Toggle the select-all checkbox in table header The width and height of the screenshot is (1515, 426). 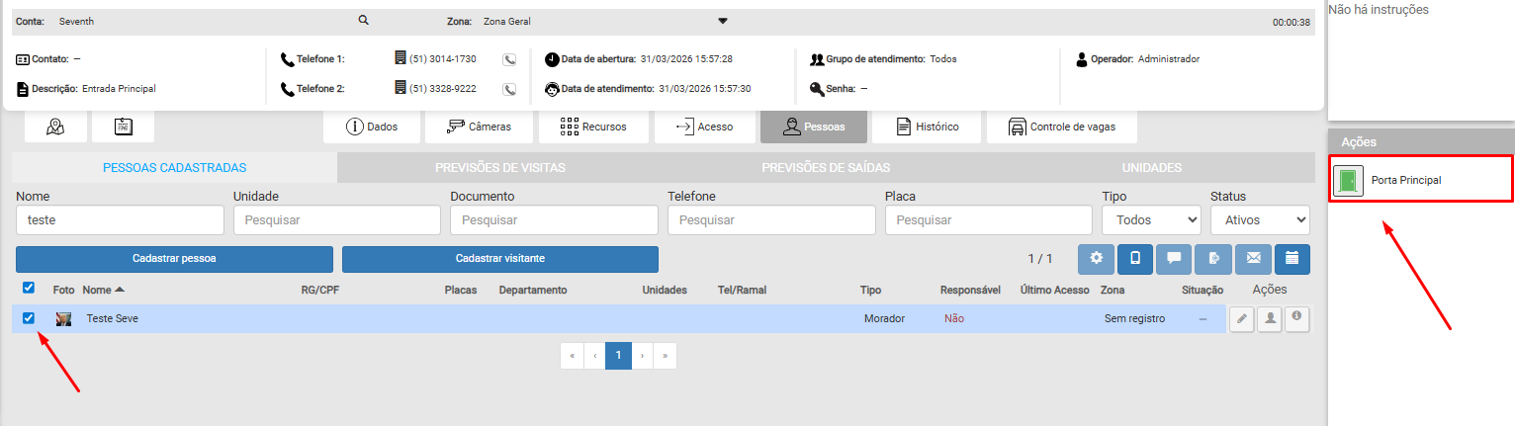(29, 288)
